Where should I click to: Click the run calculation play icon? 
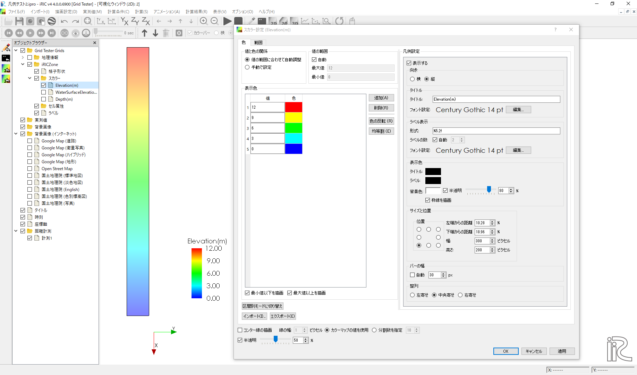tap(227, 21)
